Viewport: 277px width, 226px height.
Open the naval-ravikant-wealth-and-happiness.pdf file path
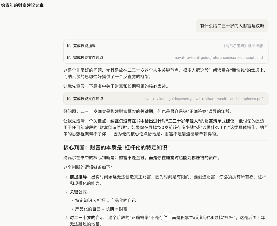point(202,99)
